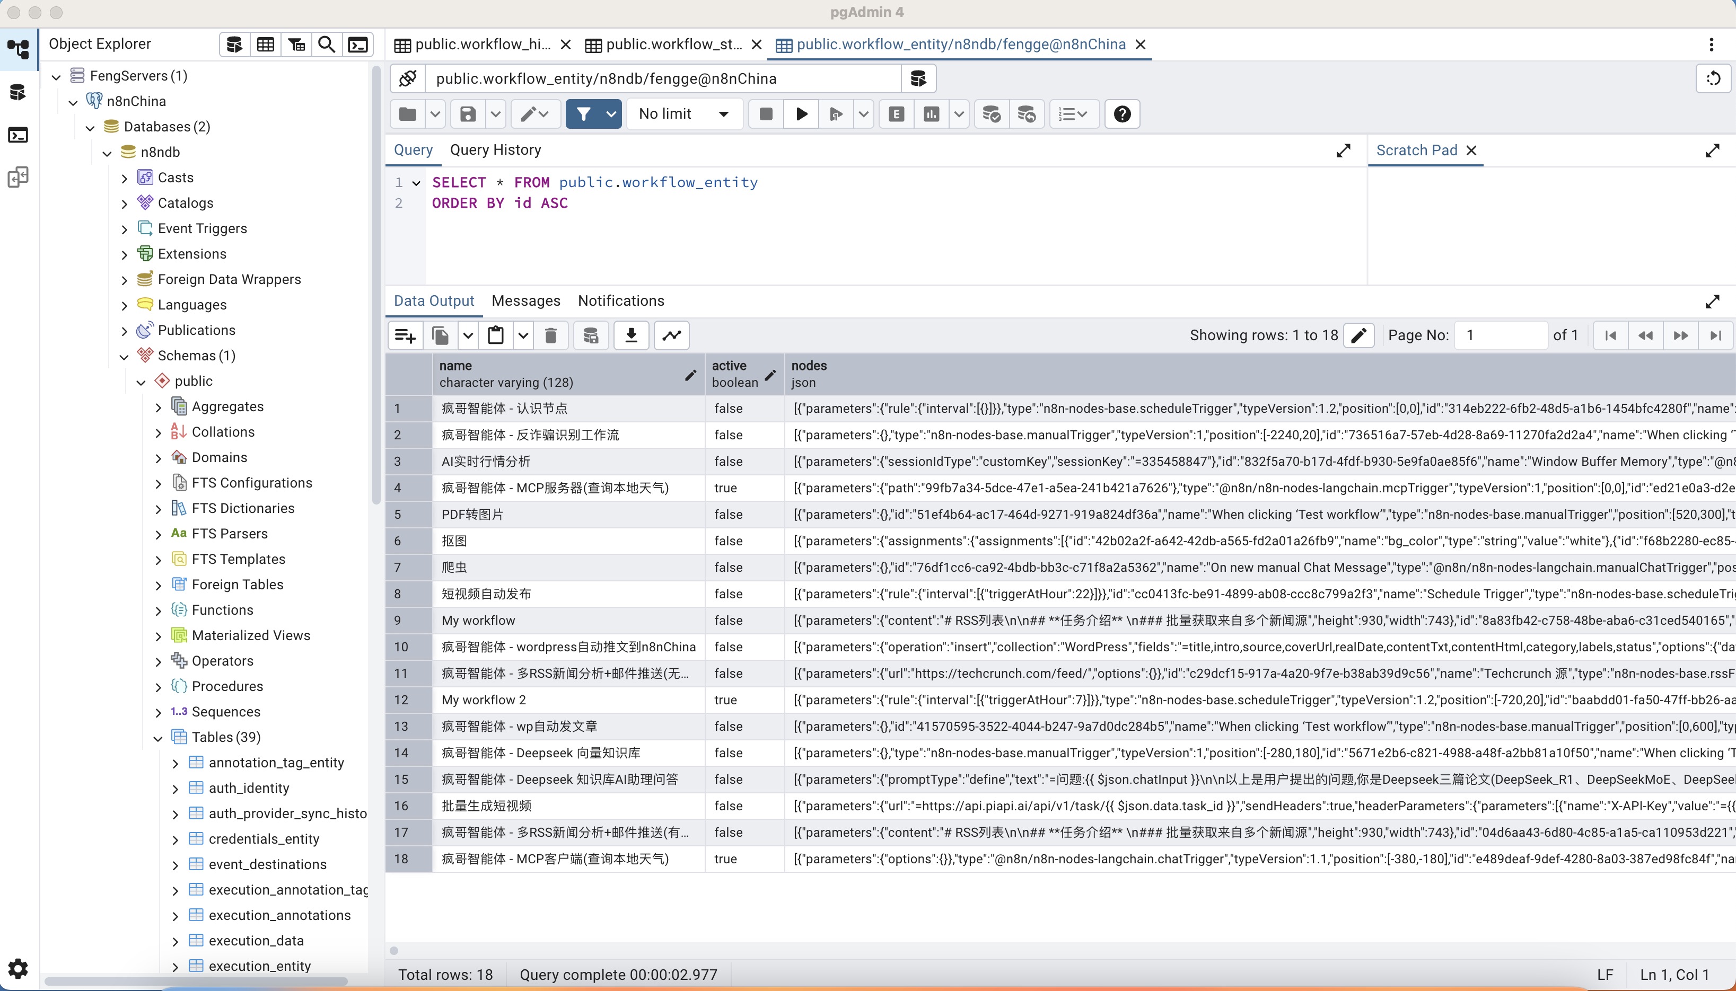This screenshot has width=1736, height=991.
Task: Select the Data Output tab
Action: pyautogui.click(x=434, y=301)
